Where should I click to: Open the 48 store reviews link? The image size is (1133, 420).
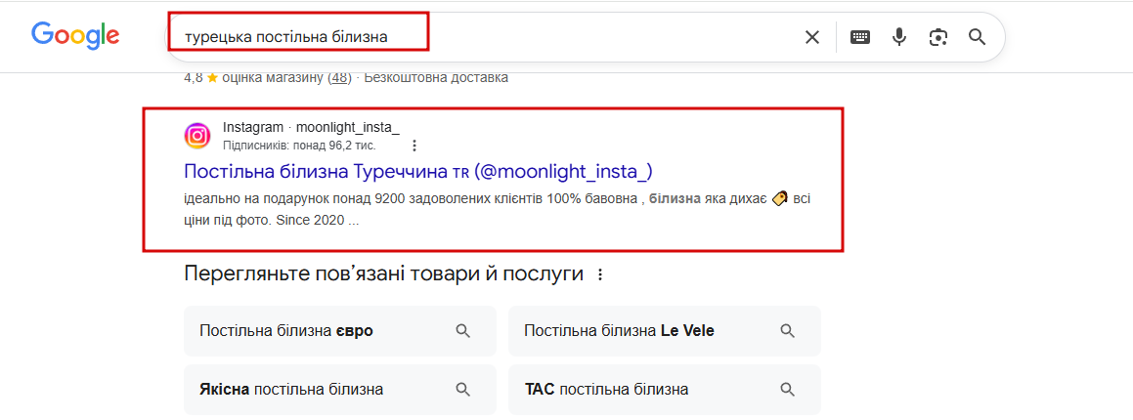pos(339,77)
